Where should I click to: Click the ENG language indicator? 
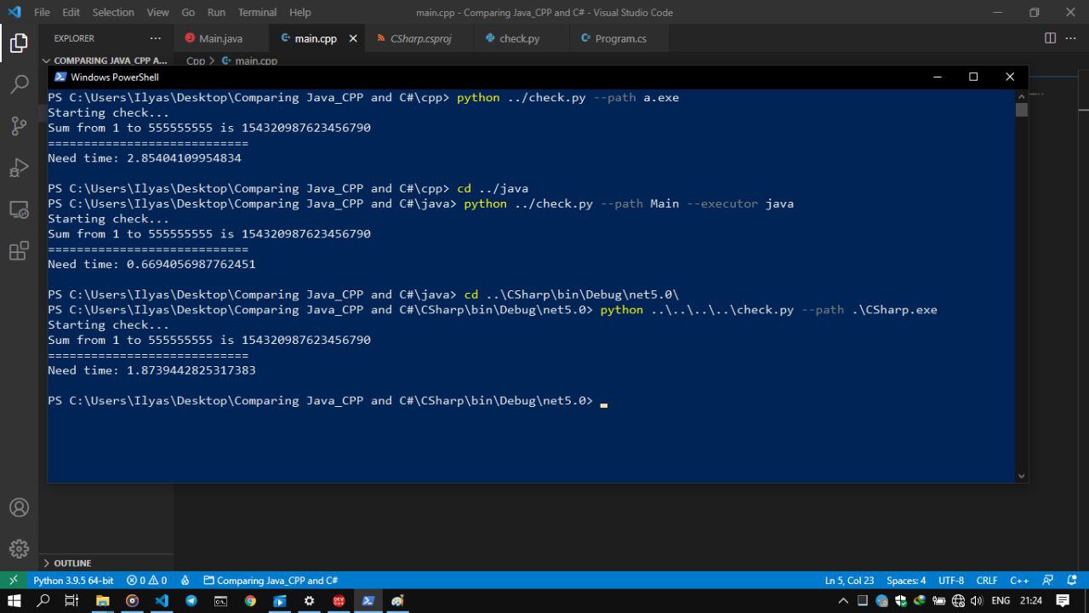click(1001, 601)
